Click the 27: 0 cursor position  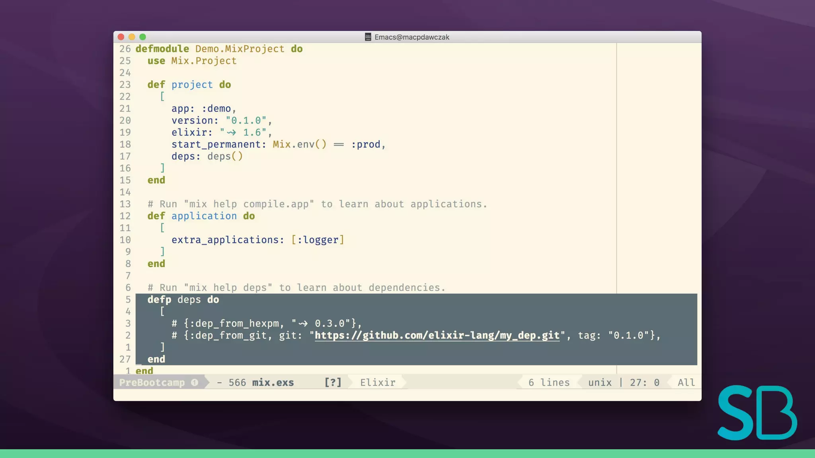(x=644, y=382)
